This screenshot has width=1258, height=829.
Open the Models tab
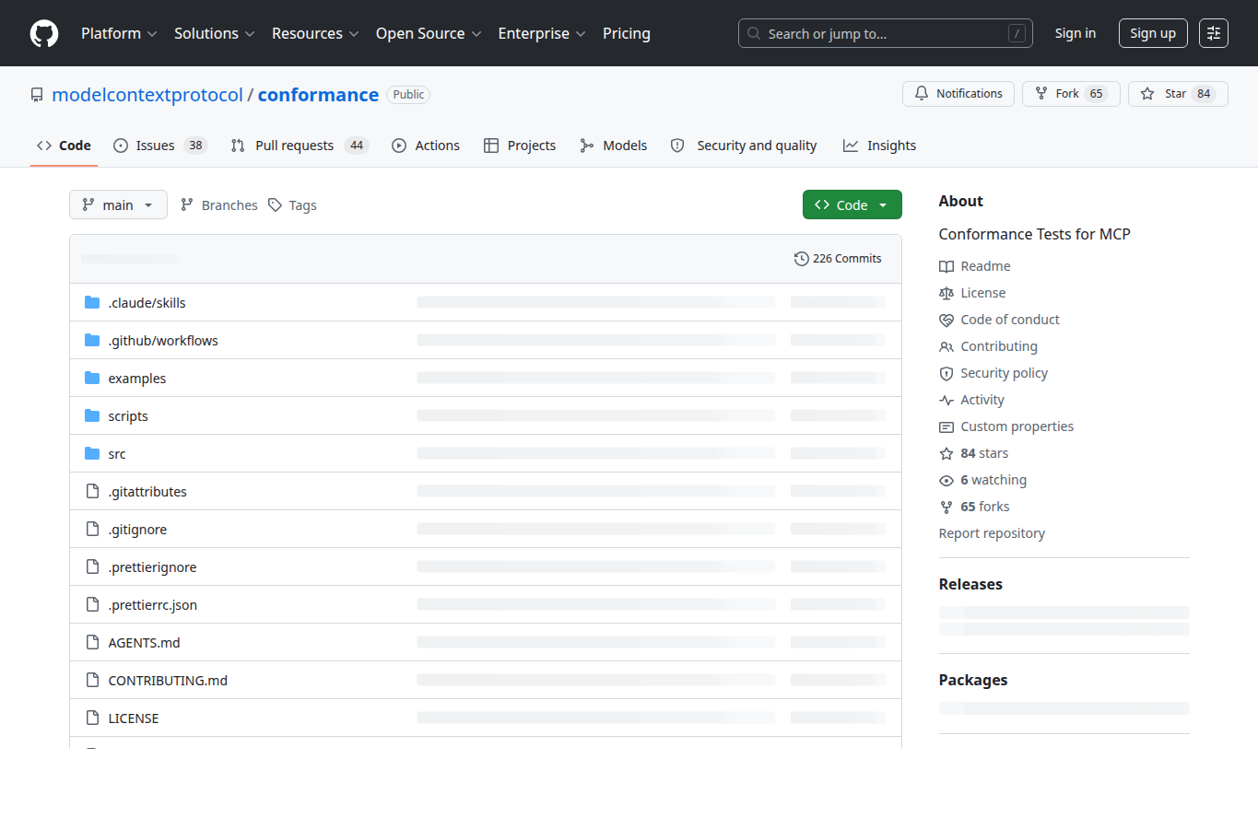click(x=614, y=146)
